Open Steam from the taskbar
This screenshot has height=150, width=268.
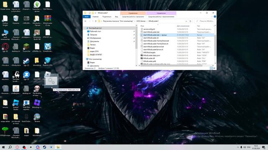[44, 147]
